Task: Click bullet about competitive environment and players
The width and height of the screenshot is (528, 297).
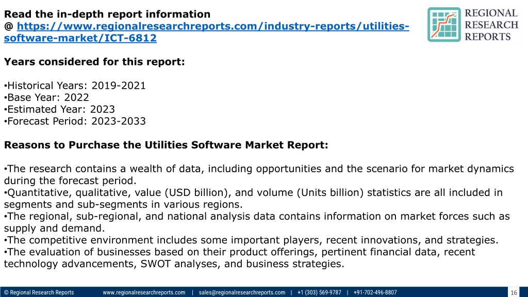Action: tap(251, 240)
